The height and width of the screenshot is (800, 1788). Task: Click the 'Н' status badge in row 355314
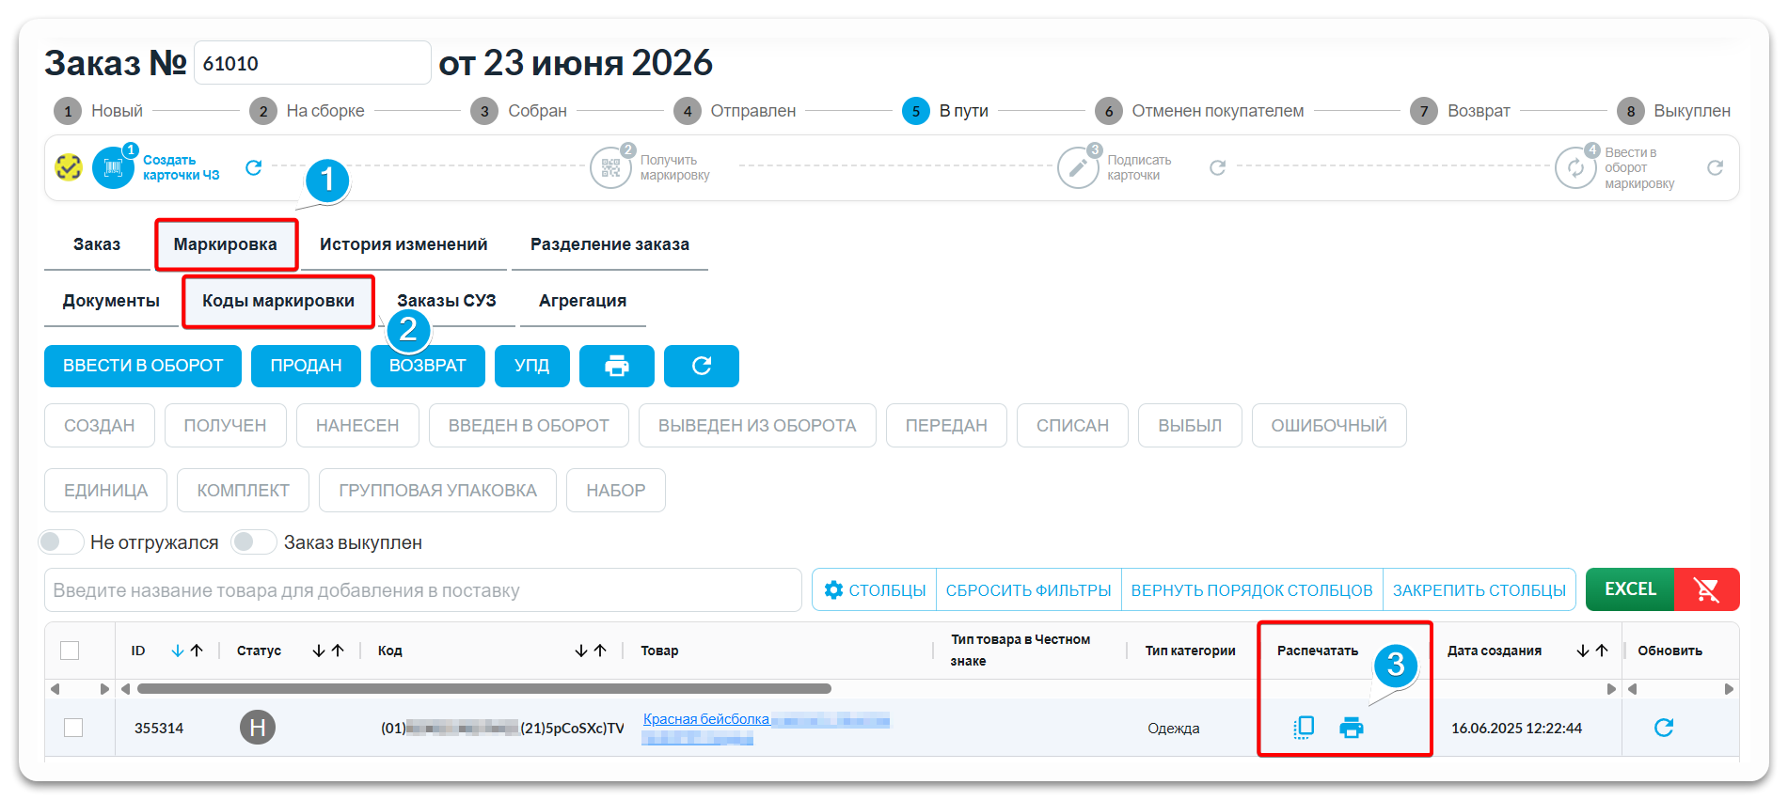258,728
